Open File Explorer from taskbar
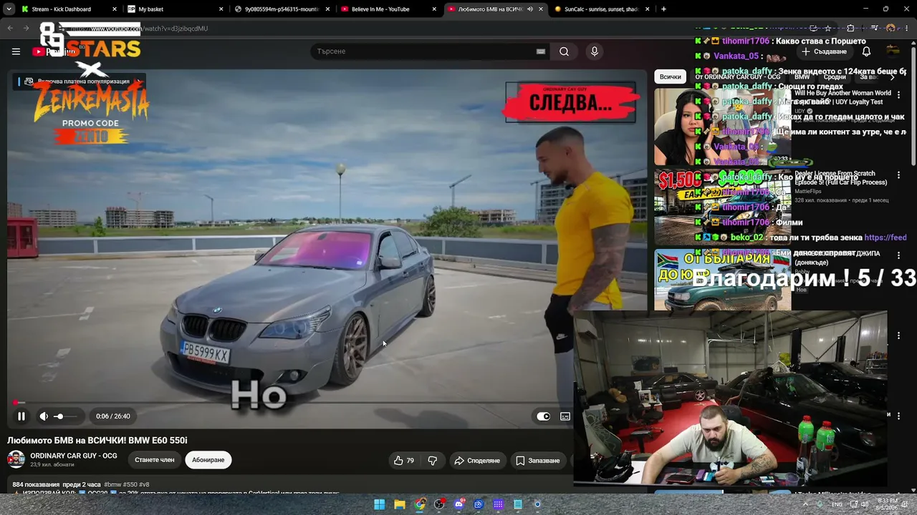The image size is (917, 515). coord(400,504)
